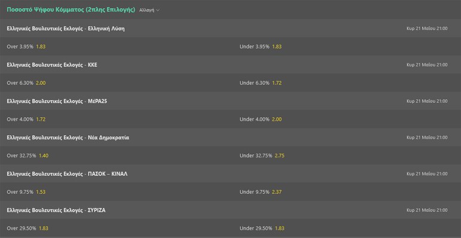The height and width of the screenshot is (238, 461).
Task: Add Over 29.50% ΣΥΡΙΖΑ to betslip
Action: tap(28, 228)
